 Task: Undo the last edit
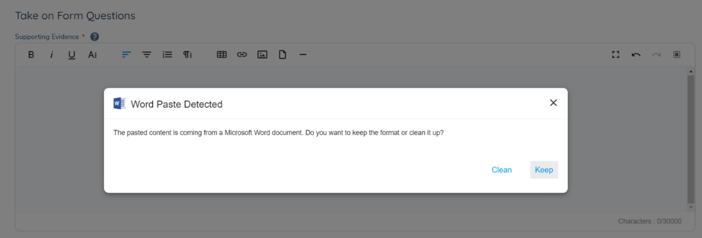pos(636,55)
